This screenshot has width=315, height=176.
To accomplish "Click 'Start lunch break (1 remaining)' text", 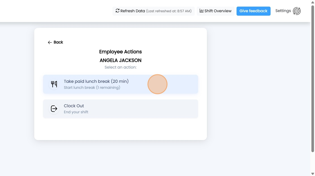I will coord(92,88).
